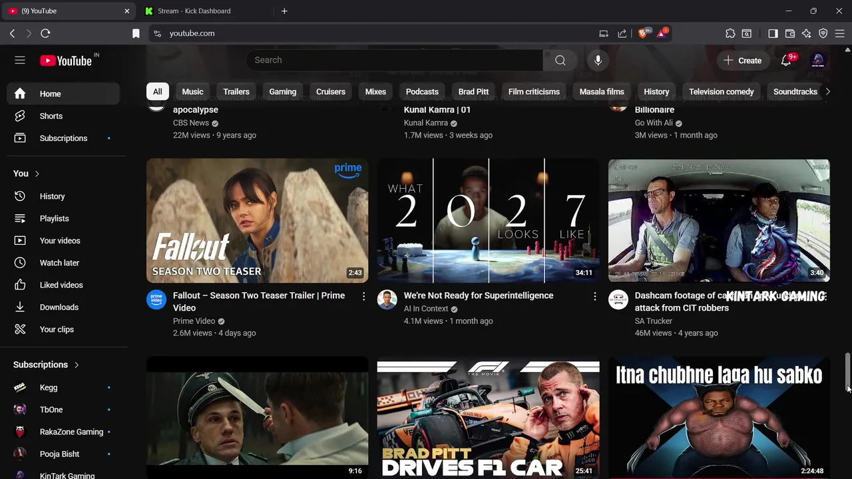Play the What 2027 Looks Like thumbnail
Viewport: 852px width, 479px height.
tap(488, 221)
